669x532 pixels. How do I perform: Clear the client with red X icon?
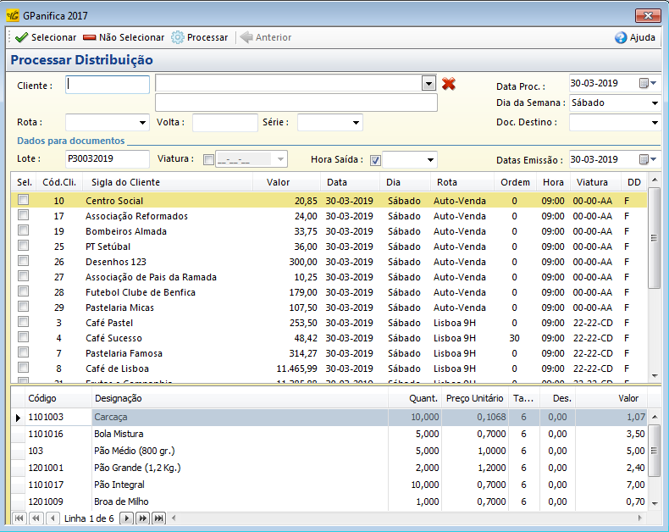[449, 83]
